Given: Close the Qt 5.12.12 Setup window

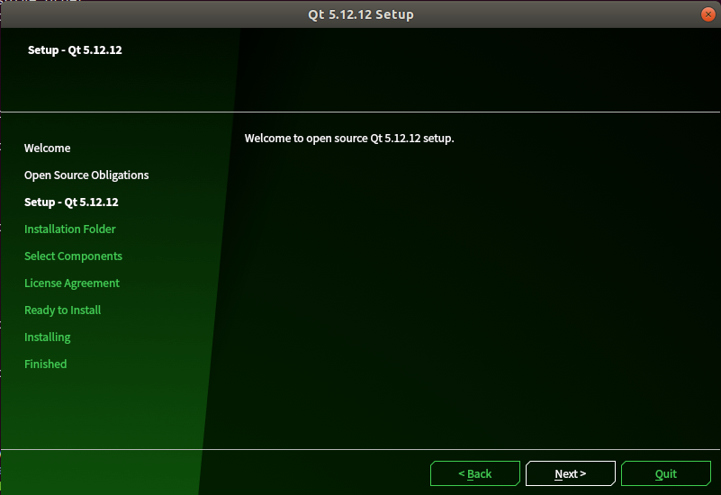Looking at the screenshot, I should [x=708, y=14].
